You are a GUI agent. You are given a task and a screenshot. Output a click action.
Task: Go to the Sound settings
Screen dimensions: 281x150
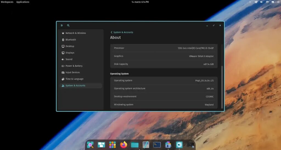(81, 59)
